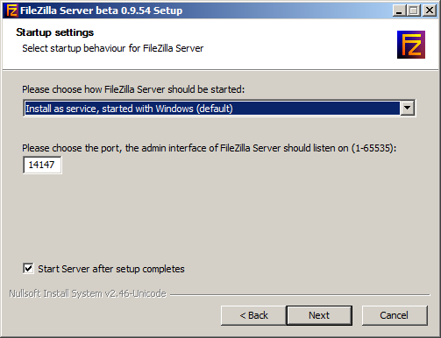Select the 'Install as service' combo box
This screenshot has width=441, height=338.
point(219,108)
